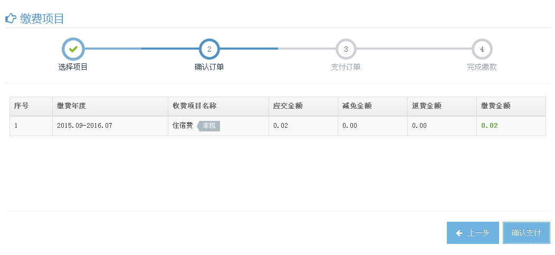Select the 2015.09-2016.07 year cell
Screen dimensions: 555x255
(84, 125)
